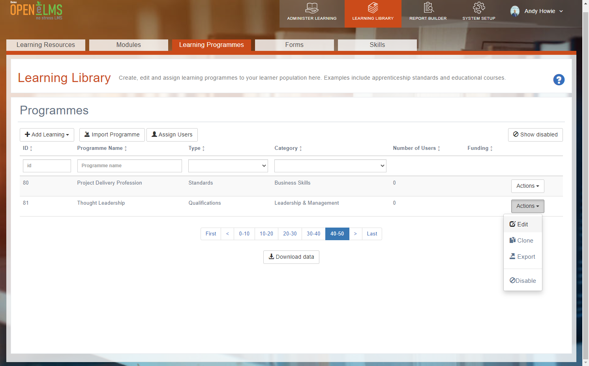Open page 0-10
The width and height of the screenshot is (589, 366).
[x=244, y=234]
